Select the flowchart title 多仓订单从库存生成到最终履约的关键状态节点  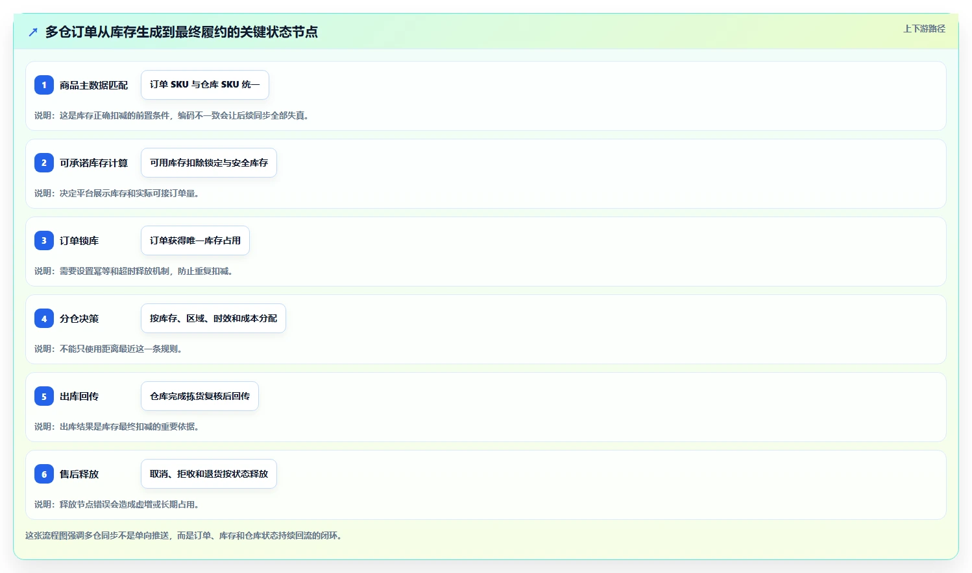181,32
